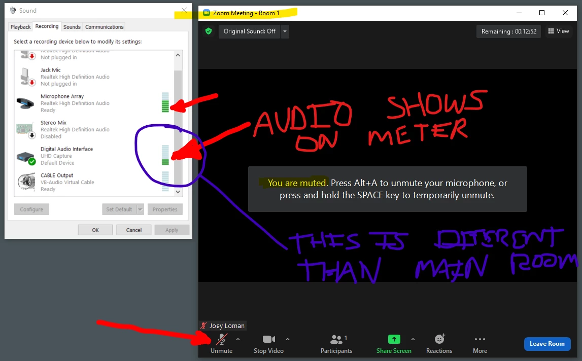This screenshot has width=582, height=361.
Task: Click the blue Leave Room button
Action: coord(547,344)
